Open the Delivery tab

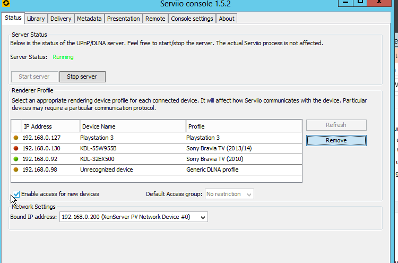coord(60,19)
